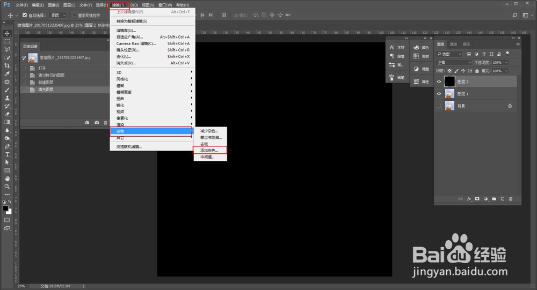This screenshot has height=290, width=537.
Task: Select the Quick Selection tool
Action: click(x=7, y=57)
